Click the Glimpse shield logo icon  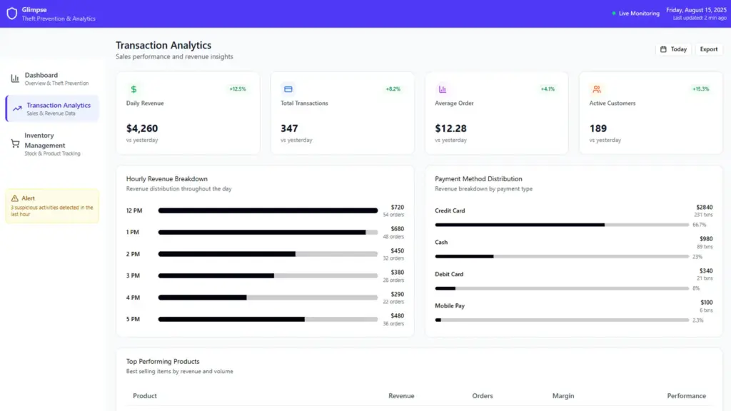pyautogui.click(x=11, y=14)
